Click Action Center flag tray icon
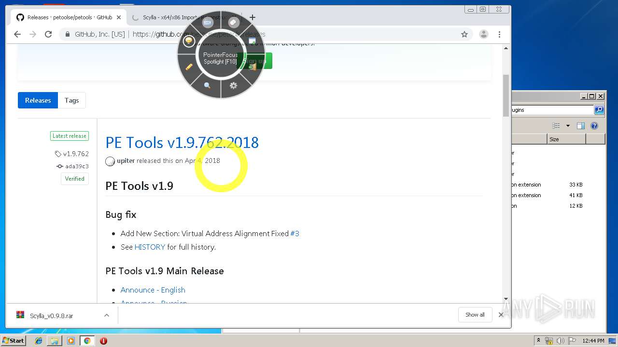618x347 pixels. tap(572, 341)
